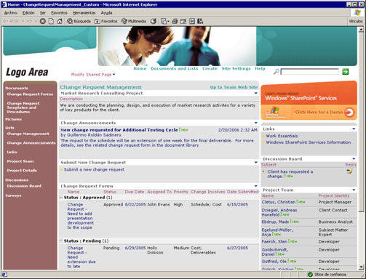Collapse Status Approved group
The height and width of the screenshot is (279, 366).
coord(61,198)
